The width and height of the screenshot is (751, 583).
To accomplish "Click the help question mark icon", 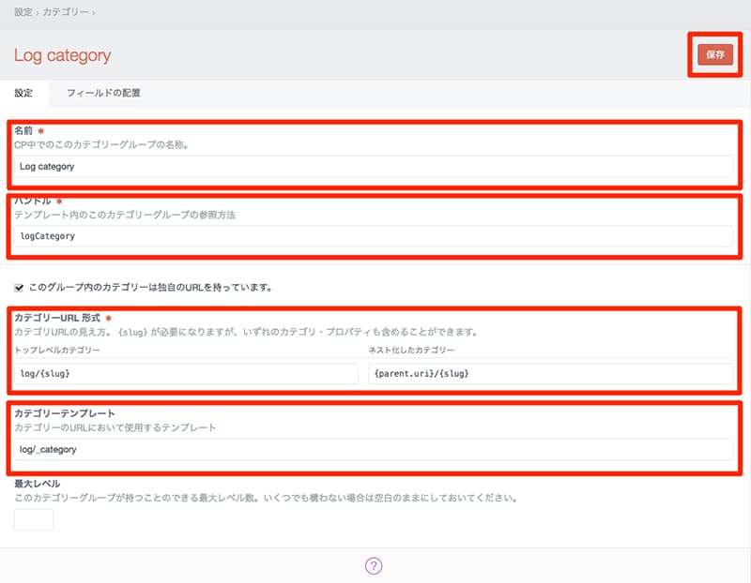I will 374,565.
